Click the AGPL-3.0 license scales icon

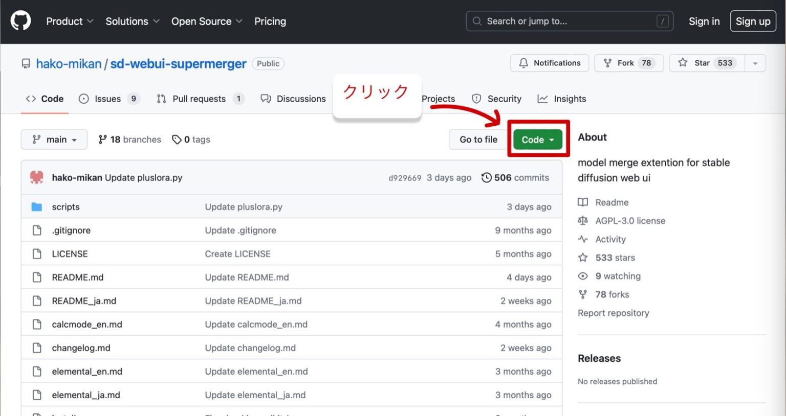click(583, 220)
